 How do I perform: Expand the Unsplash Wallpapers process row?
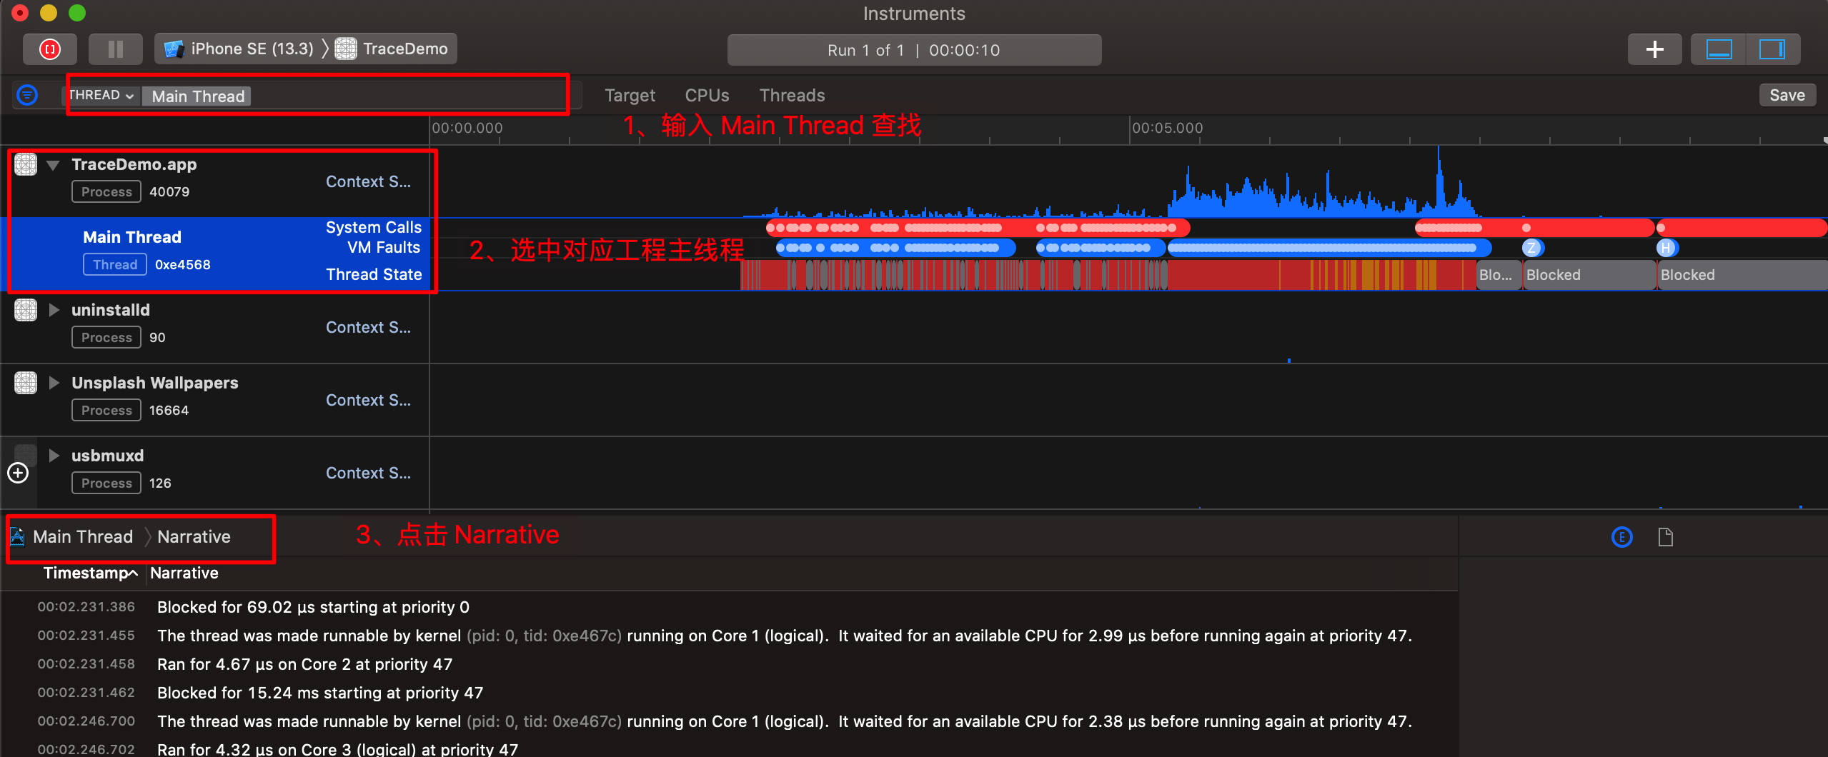coord(54,383)
